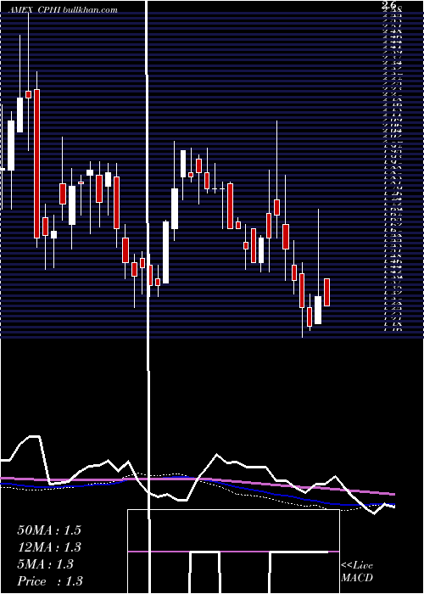Click the "12MA : 1.3" readout

pyautogui.click(x=49, y=547)
